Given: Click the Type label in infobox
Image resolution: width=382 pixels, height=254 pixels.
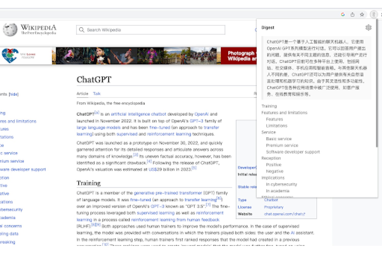Looking at the screenshot, I should pos(242,200).
